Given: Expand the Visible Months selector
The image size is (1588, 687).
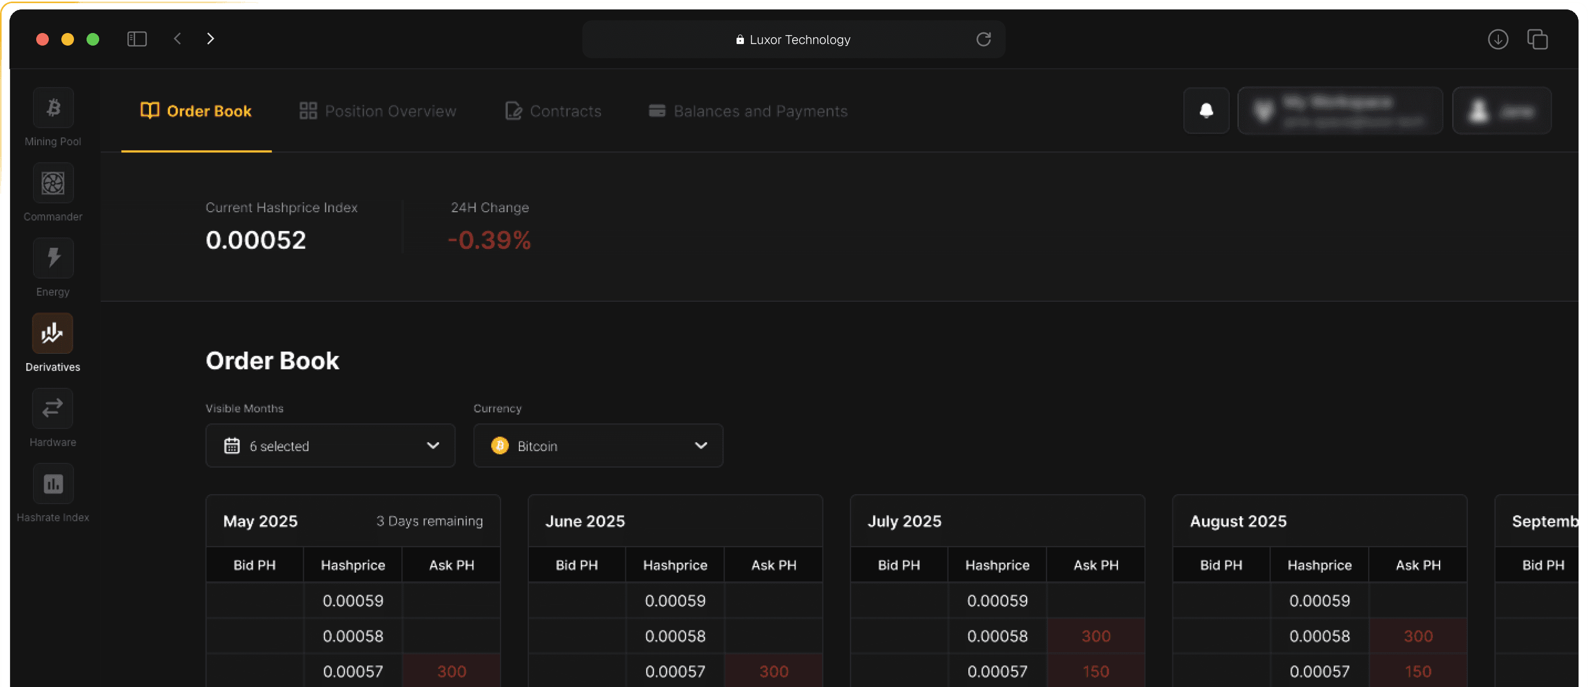Looking at the screenshot, I should tap(331, 445).
